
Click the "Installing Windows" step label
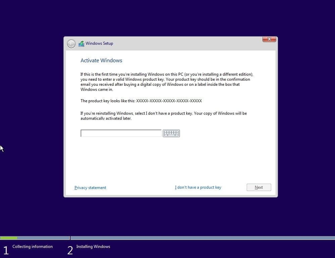point(93,247)
